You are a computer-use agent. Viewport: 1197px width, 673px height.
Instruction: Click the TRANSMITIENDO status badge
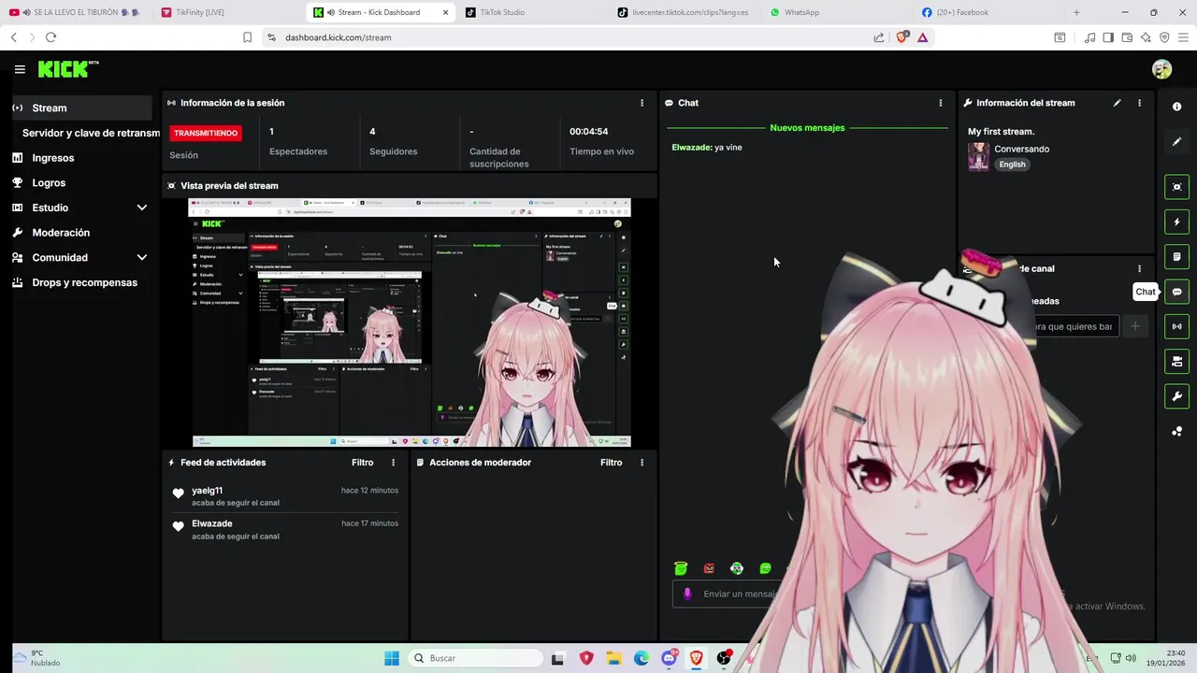(206, 133)
